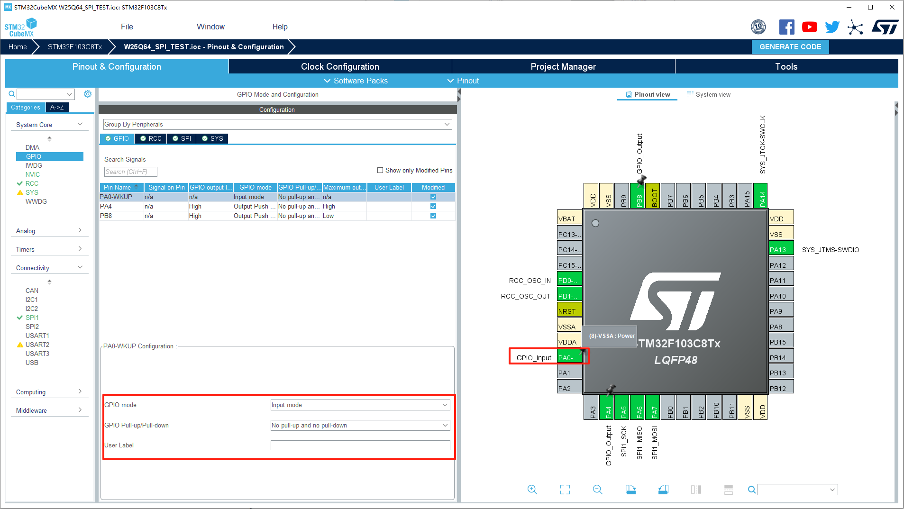Click the Facebook icon in the header
This screenshot has width=904, height=509.
[x=786, y=27]
